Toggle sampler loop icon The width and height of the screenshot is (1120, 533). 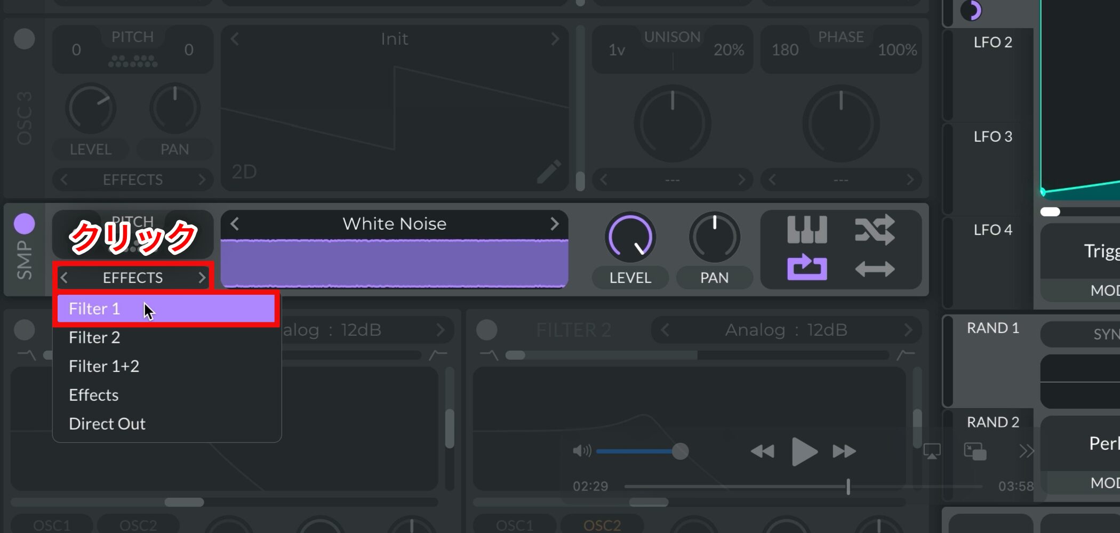tap(807, 268)
